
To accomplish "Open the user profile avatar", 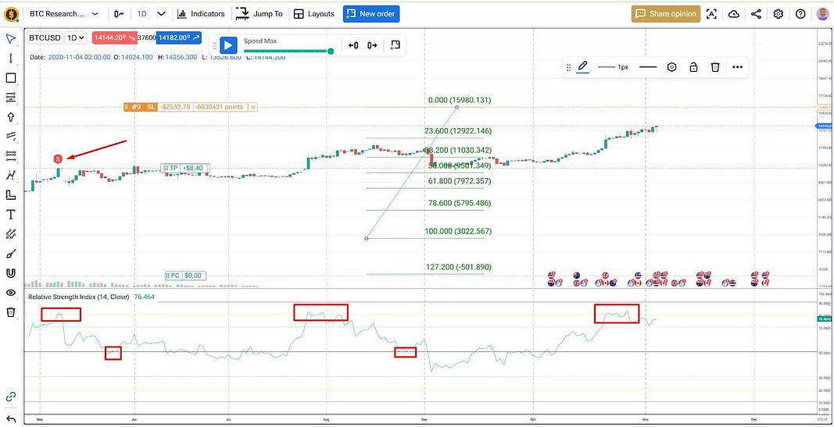I will click(x=823, y=14).
